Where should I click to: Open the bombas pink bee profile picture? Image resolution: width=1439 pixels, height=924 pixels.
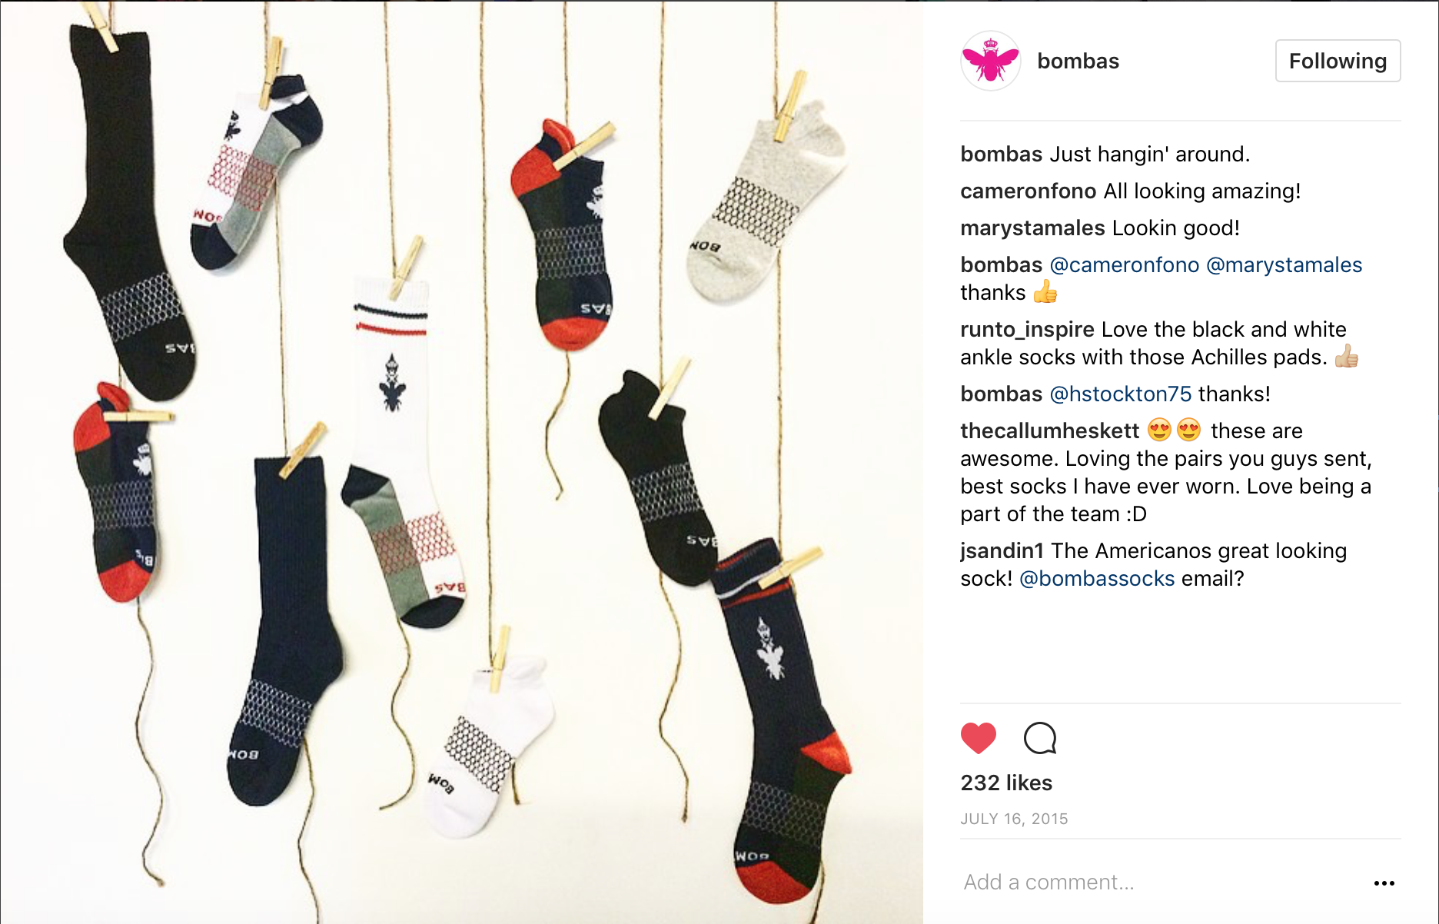991,61
